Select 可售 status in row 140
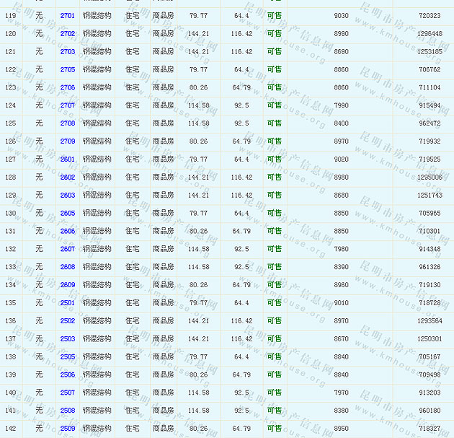The image size is (454, 438). click(275, 393)
